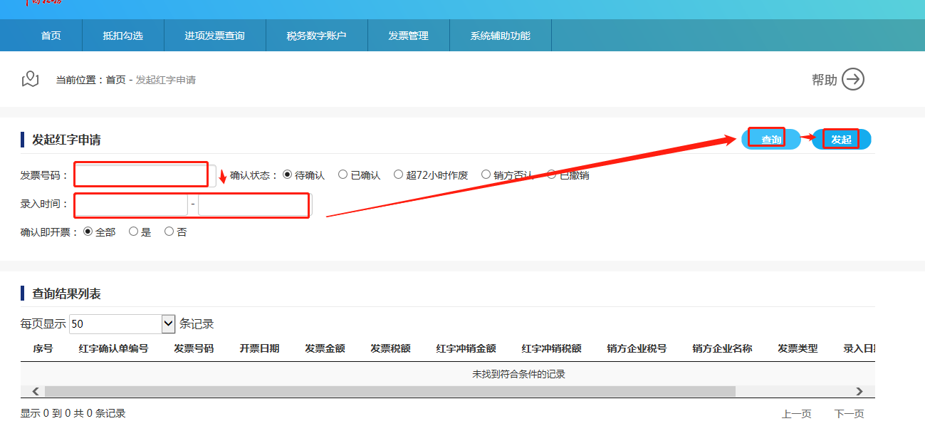Go to 税务数字账户 menu
925x431 pixels.
316,36
